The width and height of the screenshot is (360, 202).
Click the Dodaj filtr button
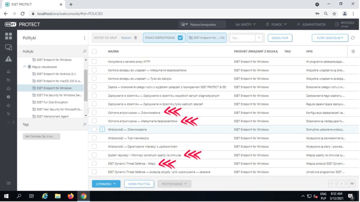pos(280,38)
